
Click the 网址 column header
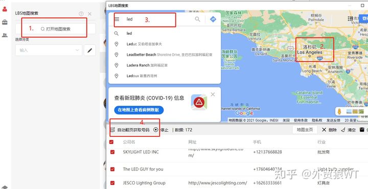pyautogui.click(x=192, y=142)
